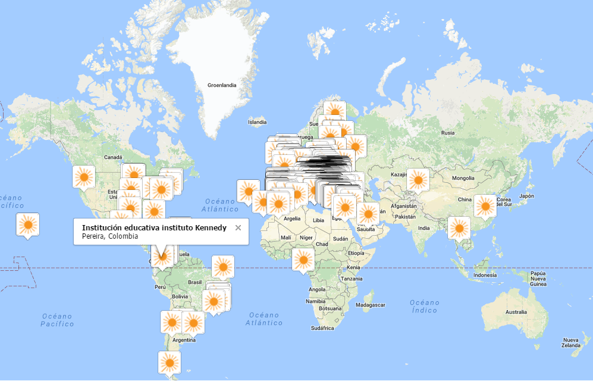Viewport: 593px width, 381px height.
Task: Click the Islandia map label
Action: (x=257, y=122)
